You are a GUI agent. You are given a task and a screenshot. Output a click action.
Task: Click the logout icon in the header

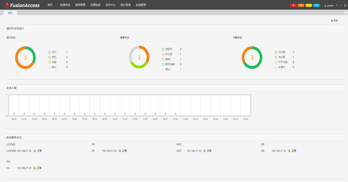[x=345, y=5]
